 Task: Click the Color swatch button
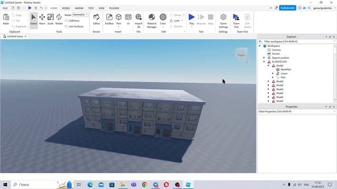click(163, 17)
